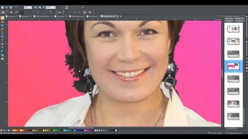Select the Shadow tool in left toolbar
Image resolution: width=248 pixels, height=139 pixels.
point(2,51)
